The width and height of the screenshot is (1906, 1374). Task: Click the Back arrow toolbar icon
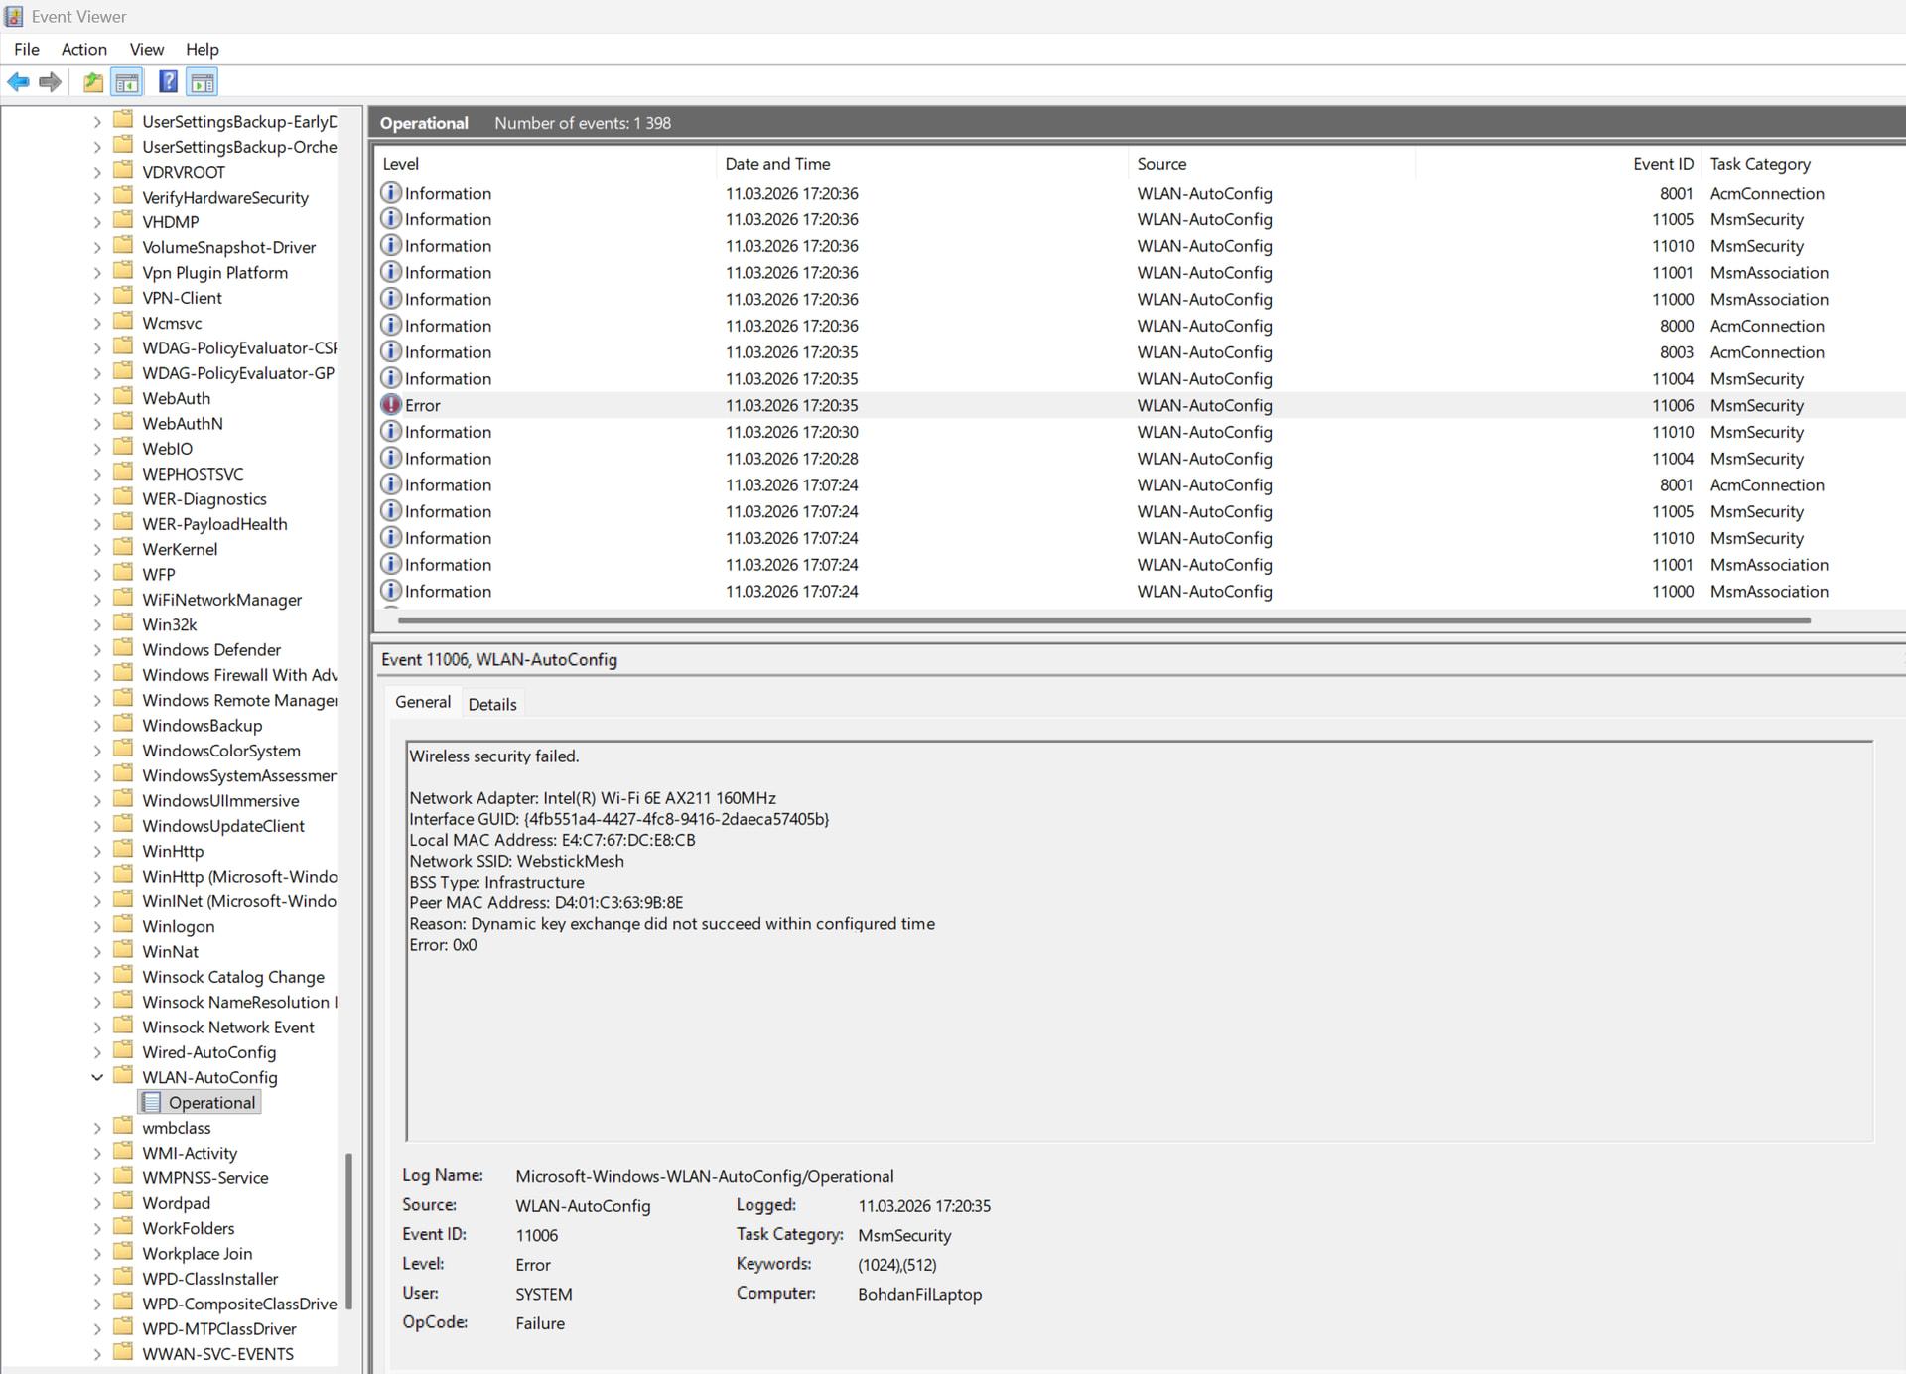(x=18, y=82)
